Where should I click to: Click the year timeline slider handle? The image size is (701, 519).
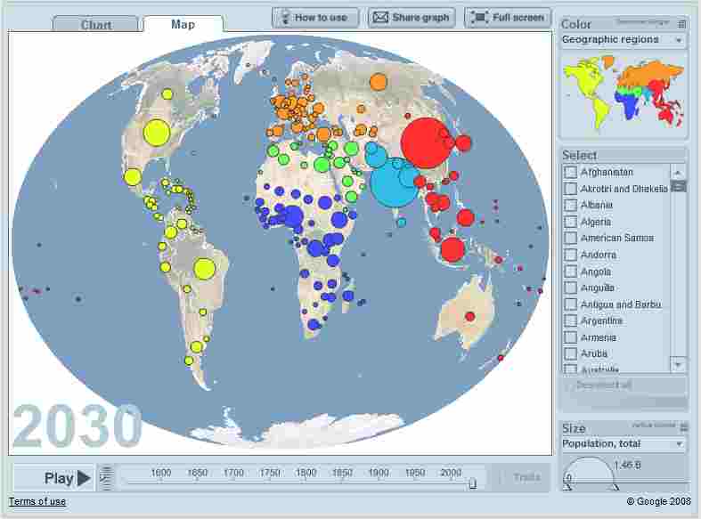[472, 483]
